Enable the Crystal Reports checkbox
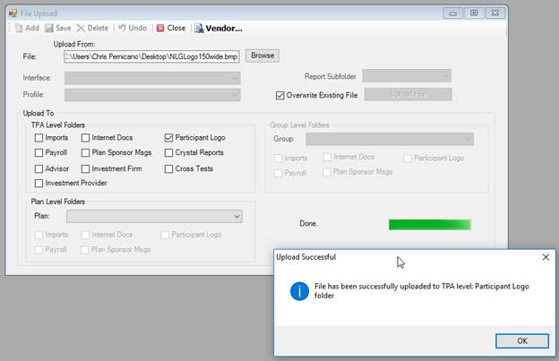Screen dimensions: 559x361 point(169,153)
